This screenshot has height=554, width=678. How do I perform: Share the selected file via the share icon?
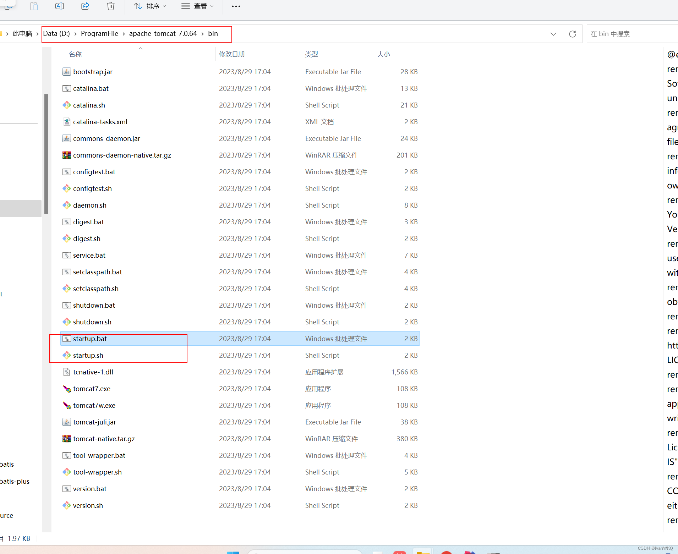(x=85, y=6)
